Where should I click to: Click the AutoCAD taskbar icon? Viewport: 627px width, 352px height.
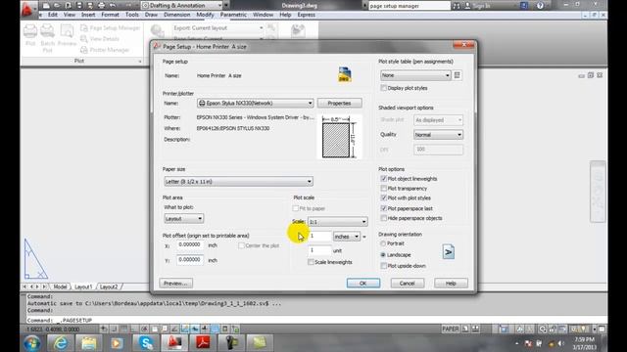coord(174,343)
